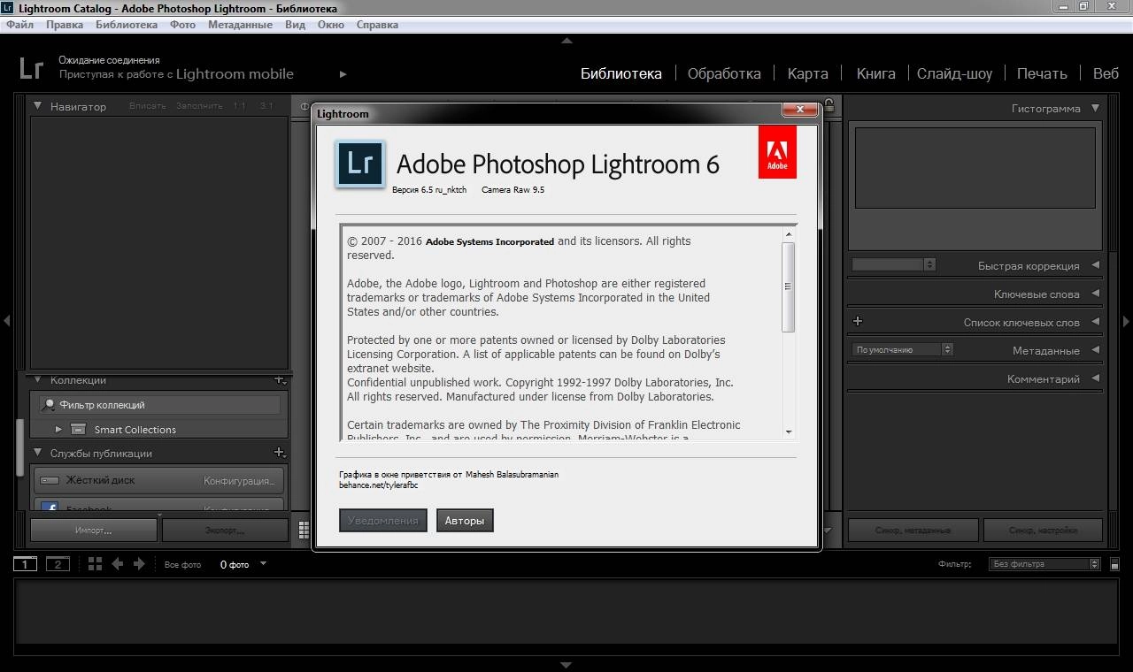The width and height of the screenshot is (1133, 672).
Task: Click the license text scrollbar thumb
Action: tap(788, 286)
